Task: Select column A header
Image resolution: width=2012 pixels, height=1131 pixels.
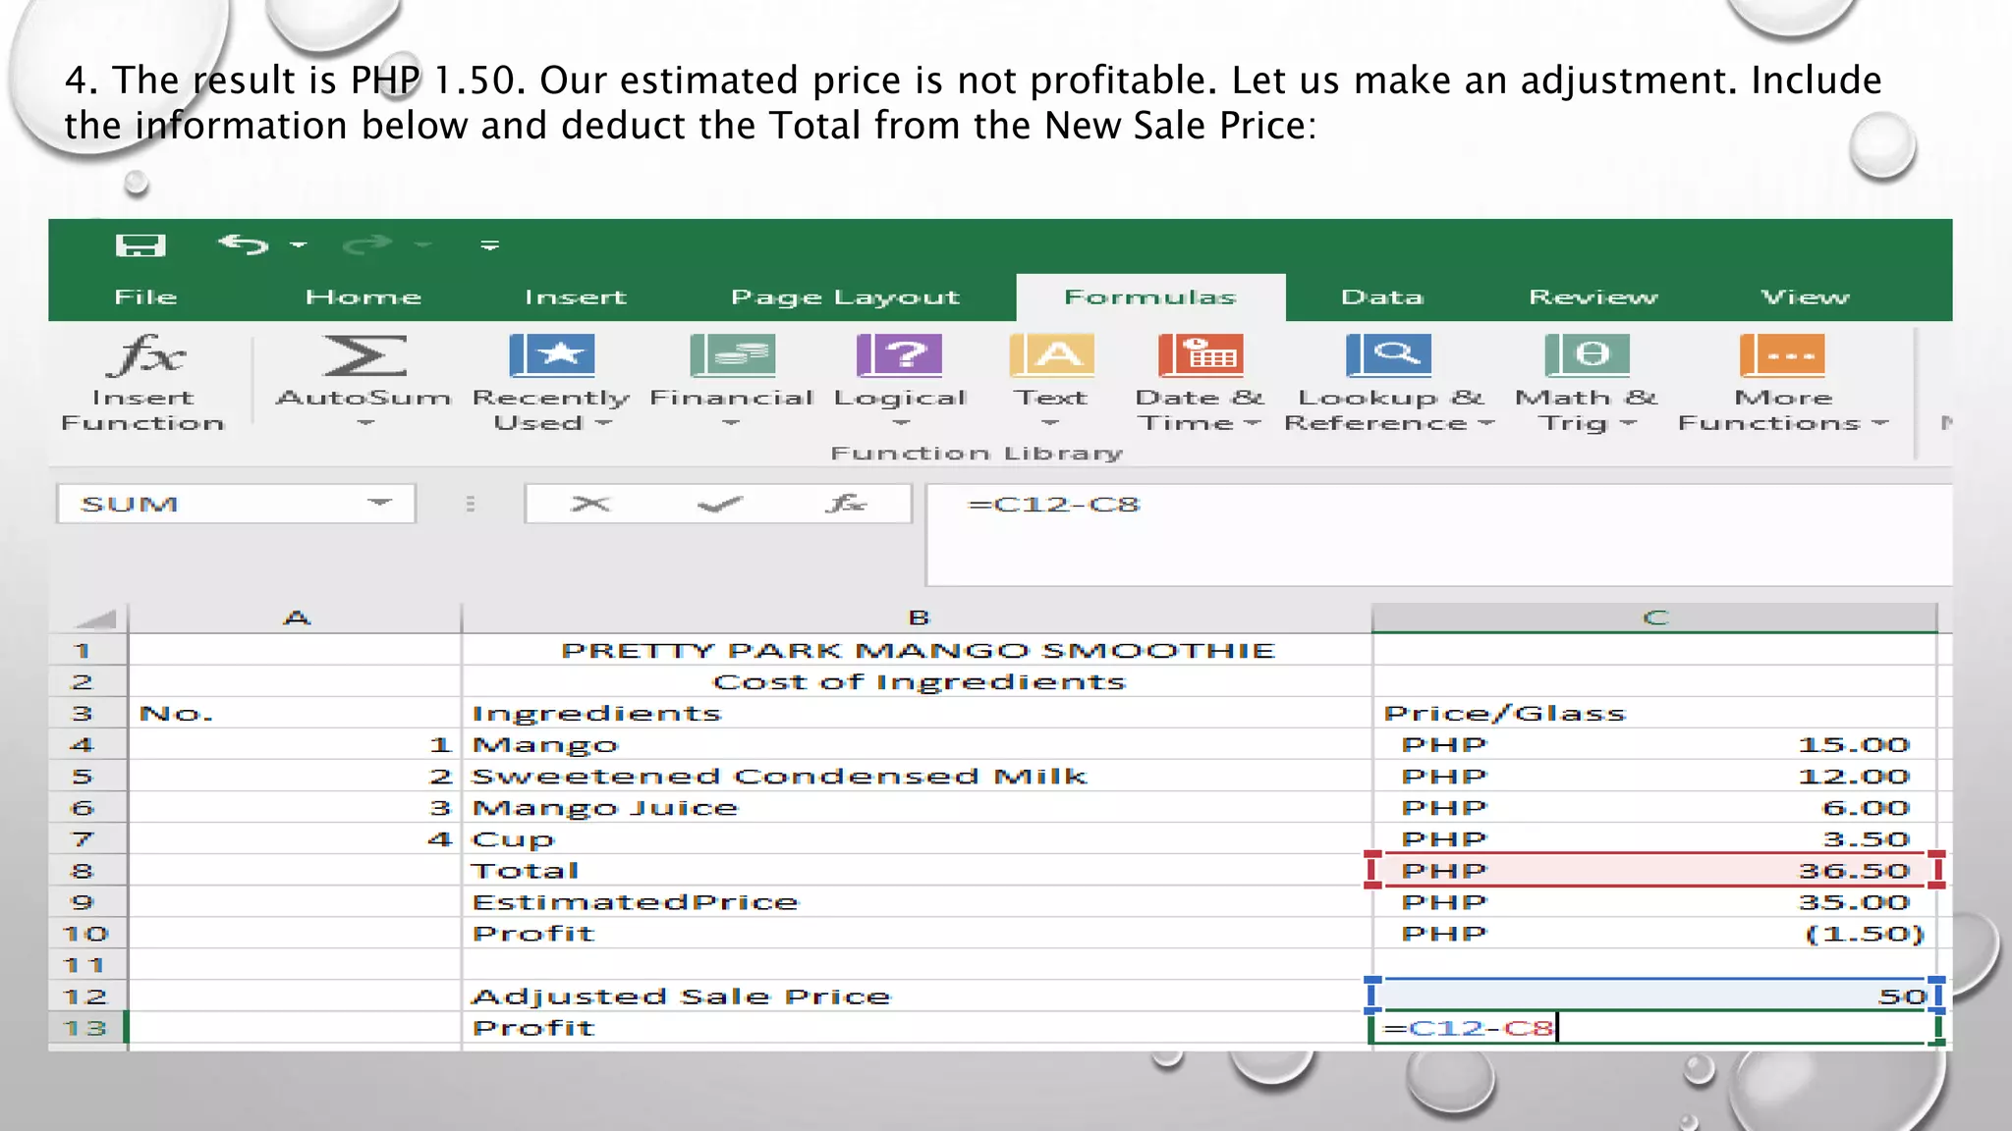Action: (295, 618)
